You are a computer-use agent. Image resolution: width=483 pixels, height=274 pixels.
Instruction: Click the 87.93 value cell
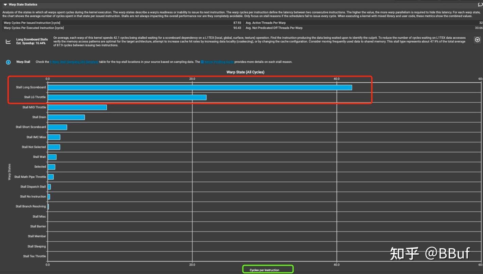pos(237,23)
